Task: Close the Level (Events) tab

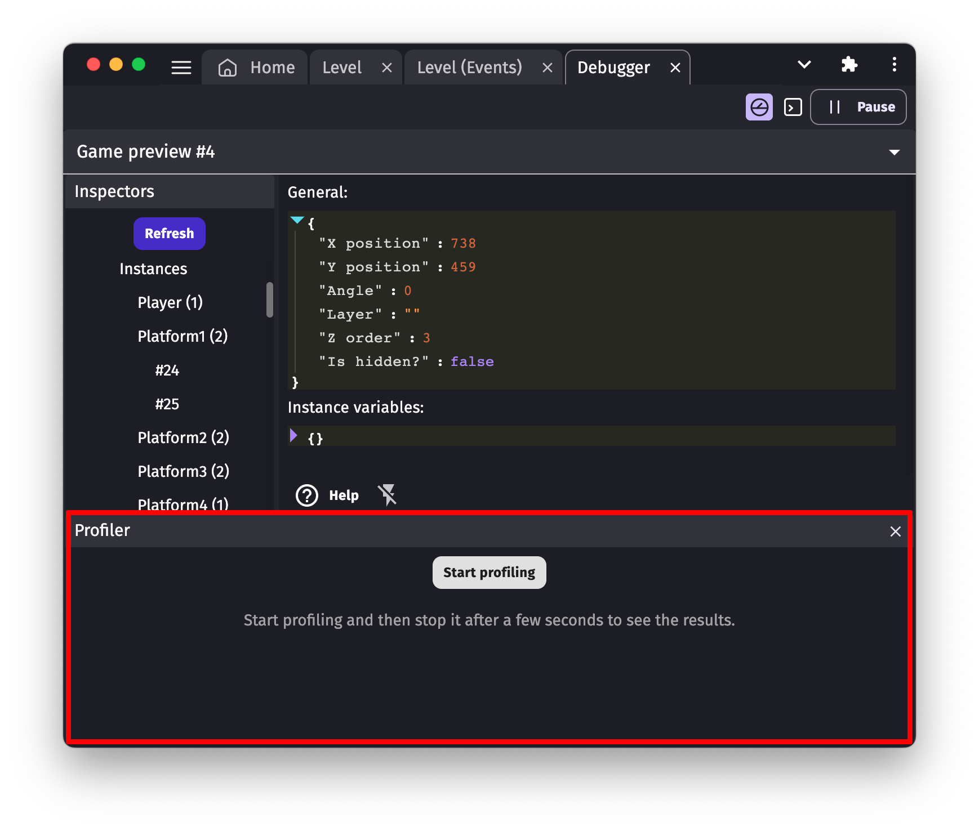Action: (x=547, y=68)
